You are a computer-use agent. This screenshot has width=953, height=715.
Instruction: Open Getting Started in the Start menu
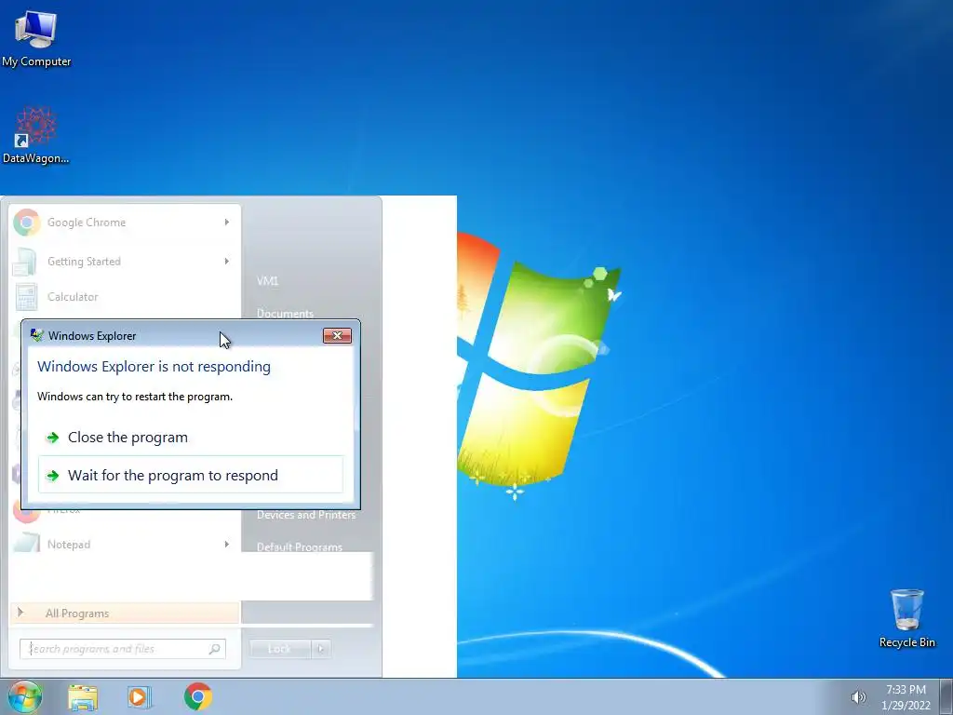125,262
